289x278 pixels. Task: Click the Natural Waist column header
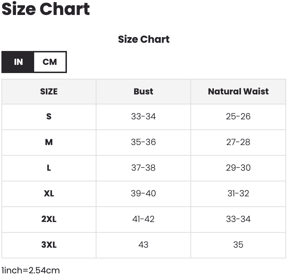point(238,92)
